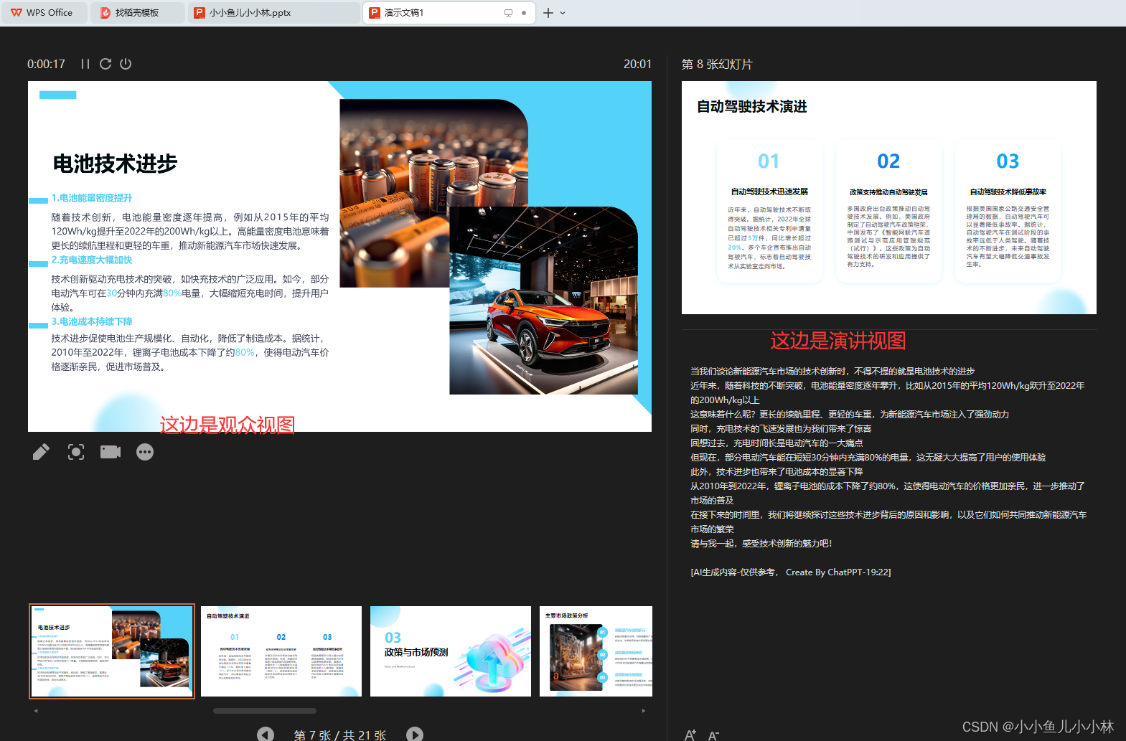Select the pen annotation tool

[x=41, y=452]
